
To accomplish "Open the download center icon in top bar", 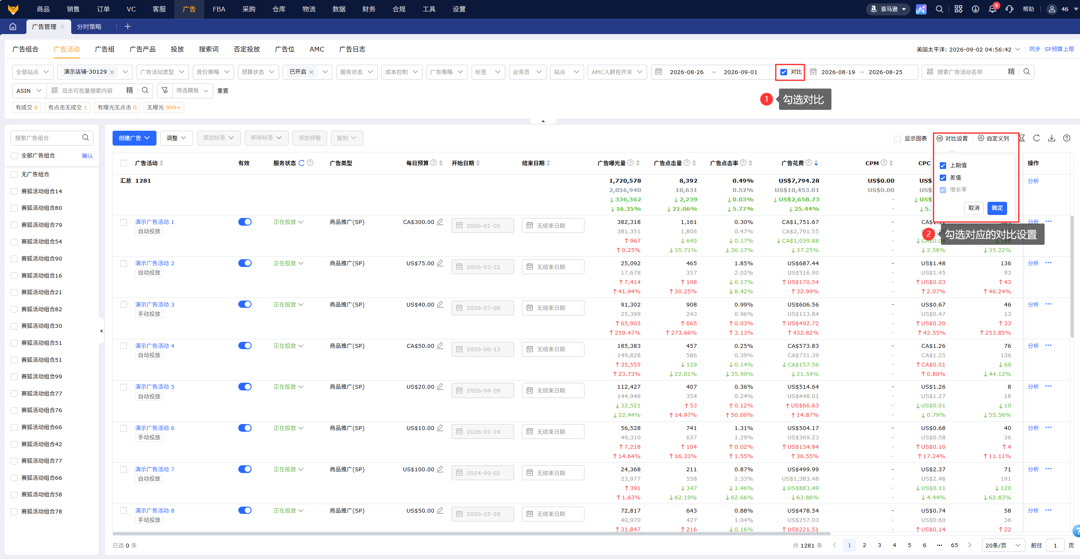I will pyautogui.click(x=976, y=9).
